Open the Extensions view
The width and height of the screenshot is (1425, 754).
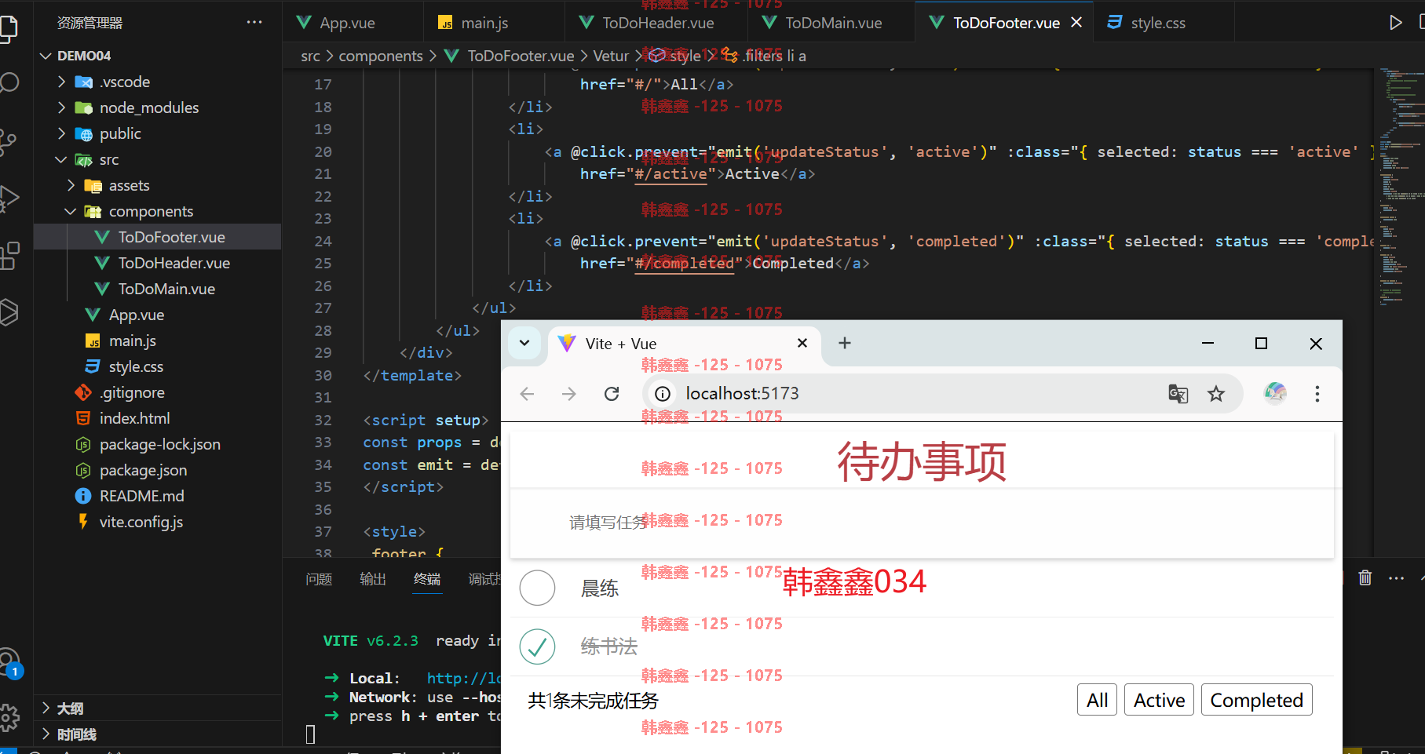(x=8, y=255)
